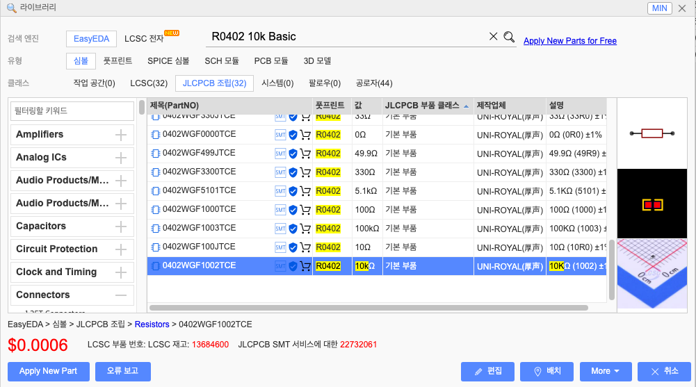Click verified shield on 0402WGF100JTCE row
696x387 pixels.
click(x=293, y=247)
